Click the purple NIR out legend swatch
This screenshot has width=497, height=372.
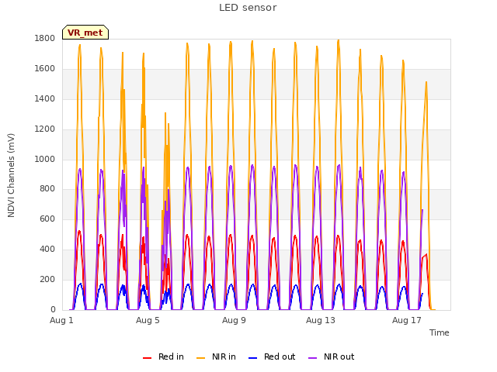coord(312,358)
